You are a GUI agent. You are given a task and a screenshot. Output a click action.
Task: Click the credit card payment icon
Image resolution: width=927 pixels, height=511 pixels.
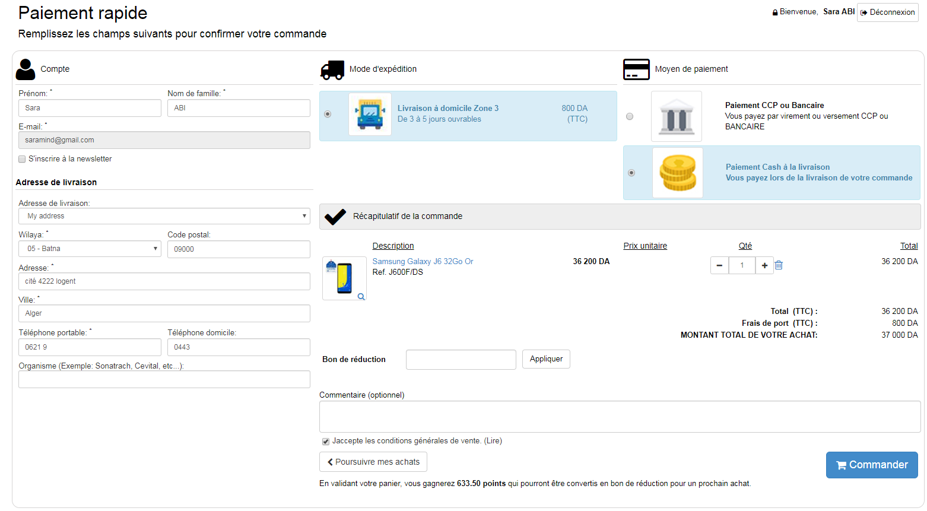tap(636, 69)
